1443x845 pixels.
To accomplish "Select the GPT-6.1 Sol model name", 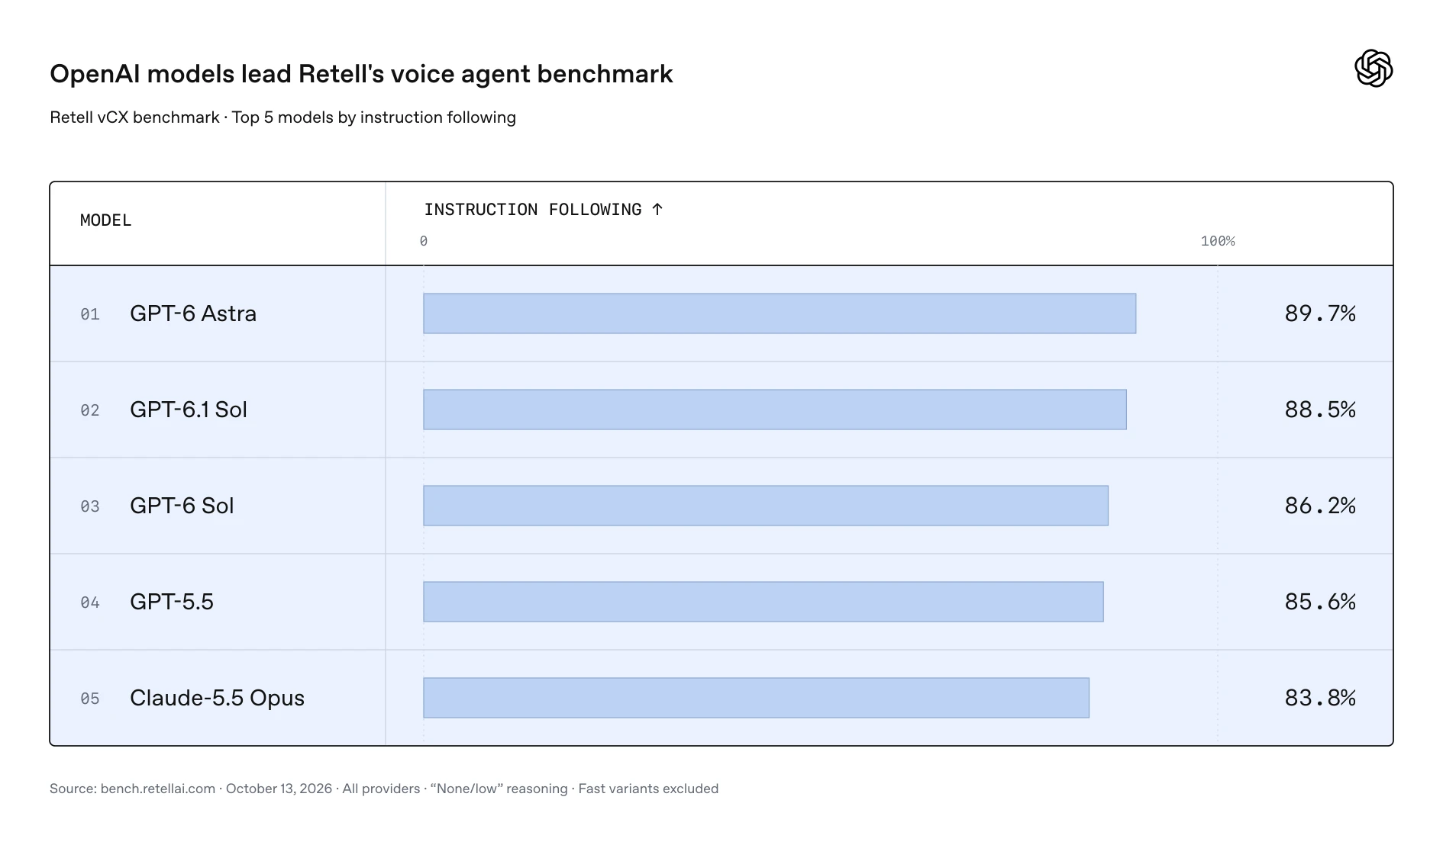I will (x=189, y=410).
